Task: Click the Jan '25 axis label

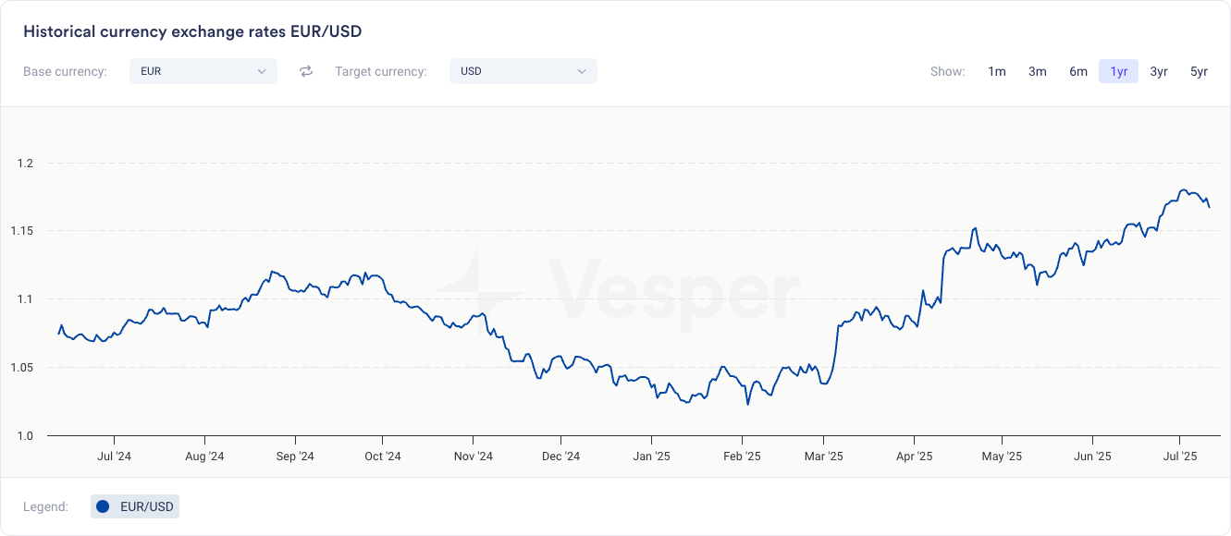Action: (x=651, y=456)
